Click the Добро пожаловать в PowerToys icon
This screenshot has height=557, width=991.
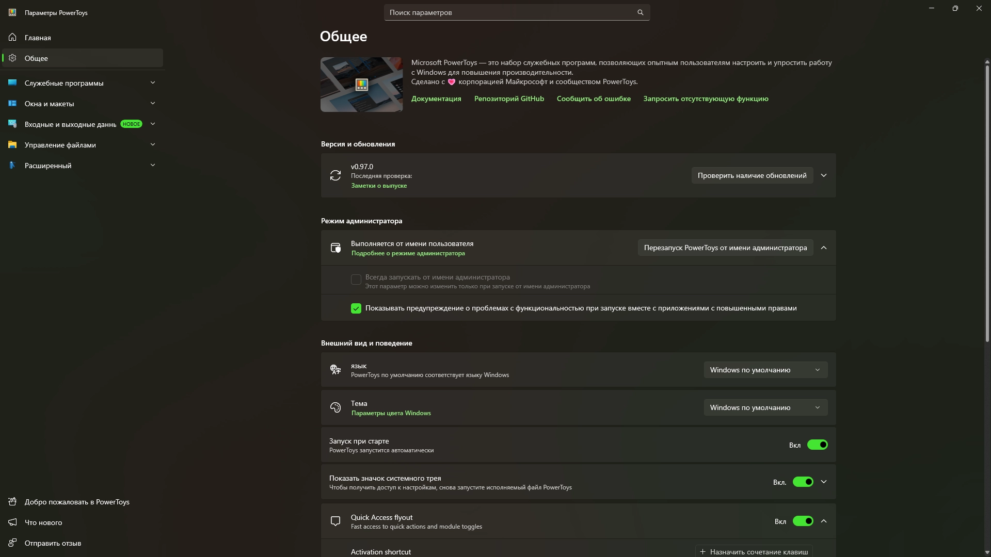(x=12, y=501)
